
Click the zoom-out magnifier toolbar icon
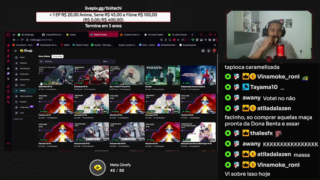pyautogui.click(x=161, y=40)
